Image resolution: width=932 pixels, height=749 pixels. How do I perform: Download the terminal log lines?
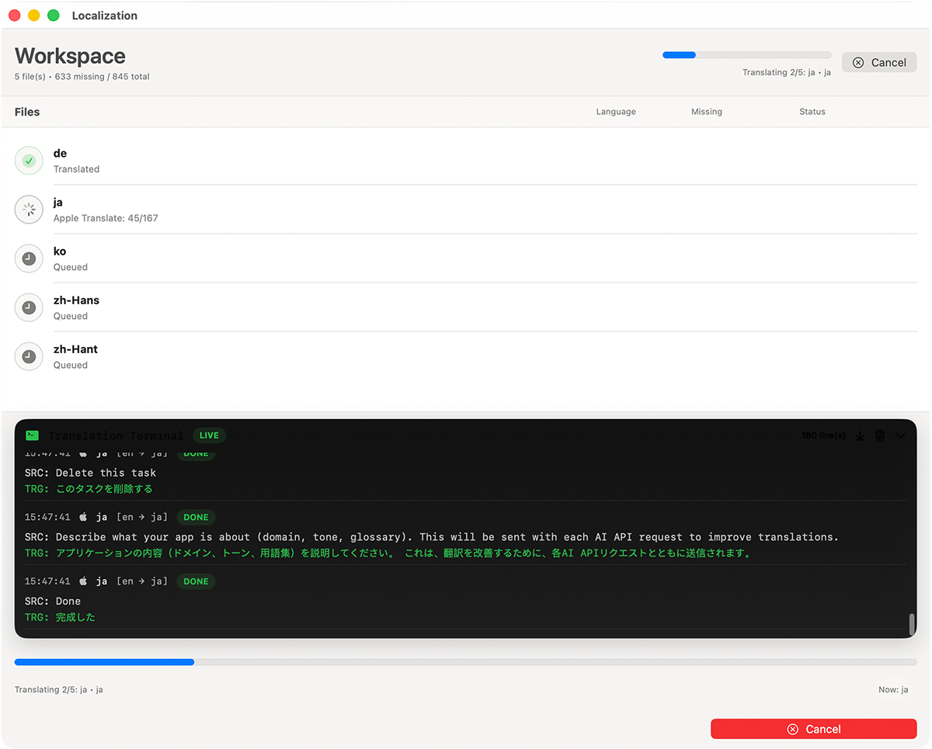click(860, 435)
